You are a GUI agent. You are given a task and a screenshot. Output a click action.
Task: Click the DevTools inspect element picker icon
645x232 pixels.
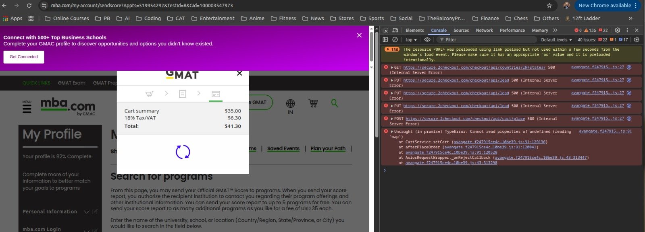385,30
